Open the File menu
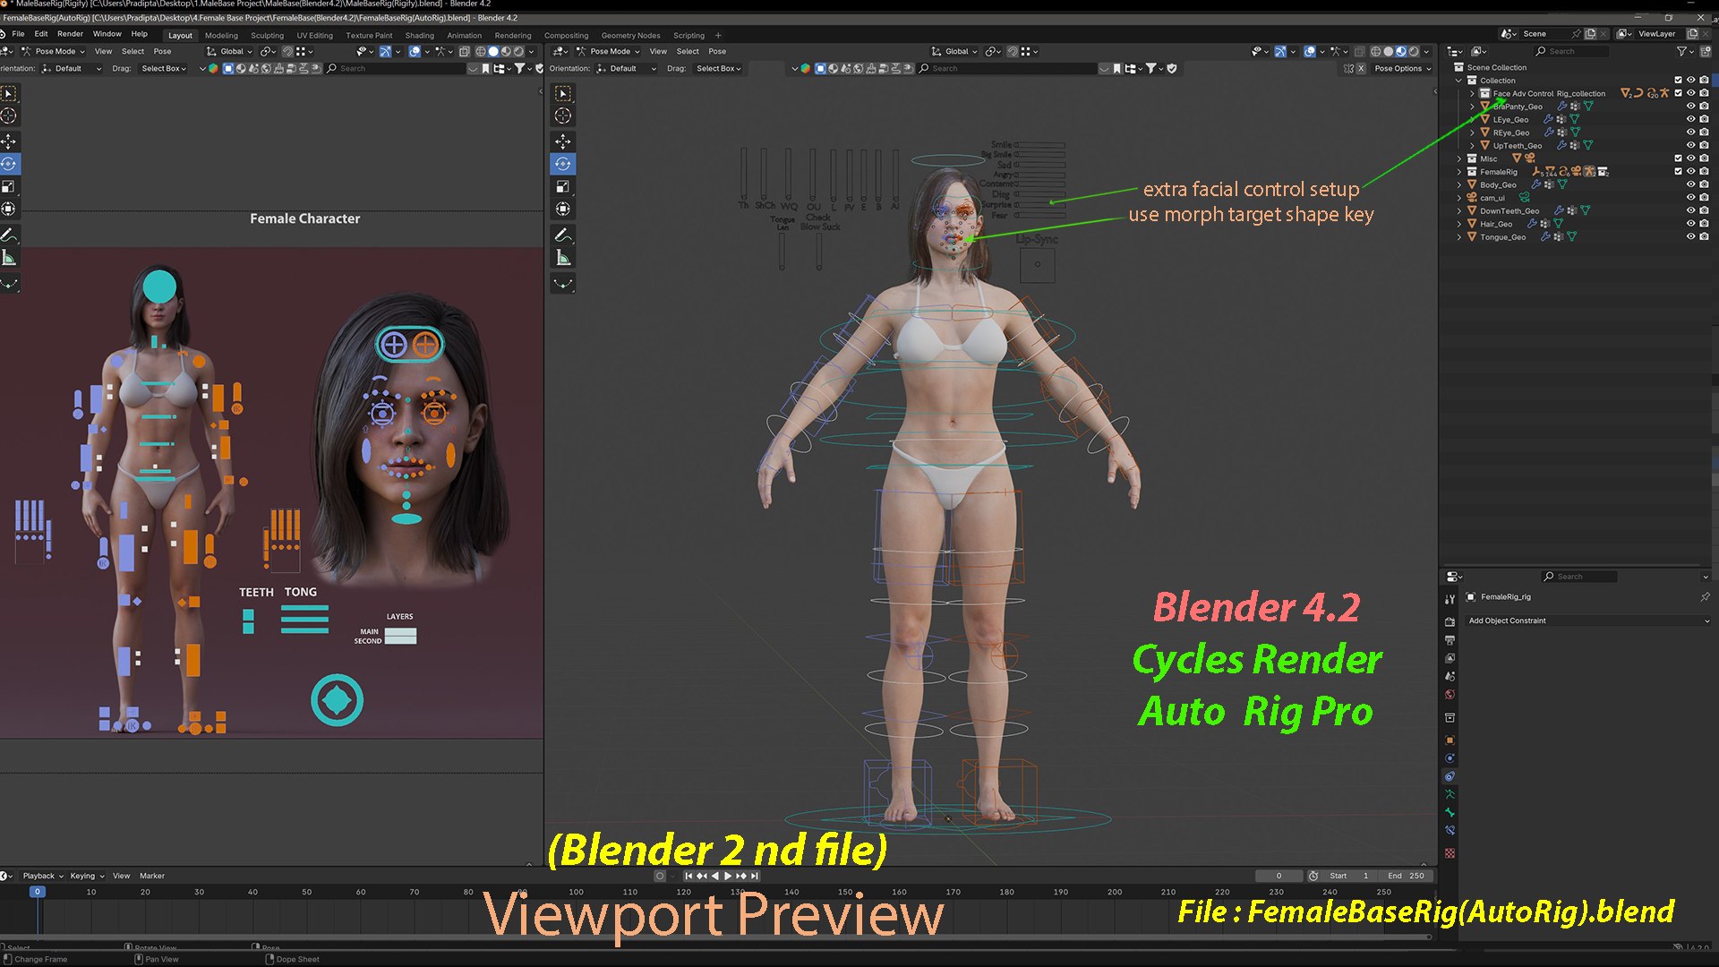The width and height of the screenshot is (1719, 967). click(18, 34)
